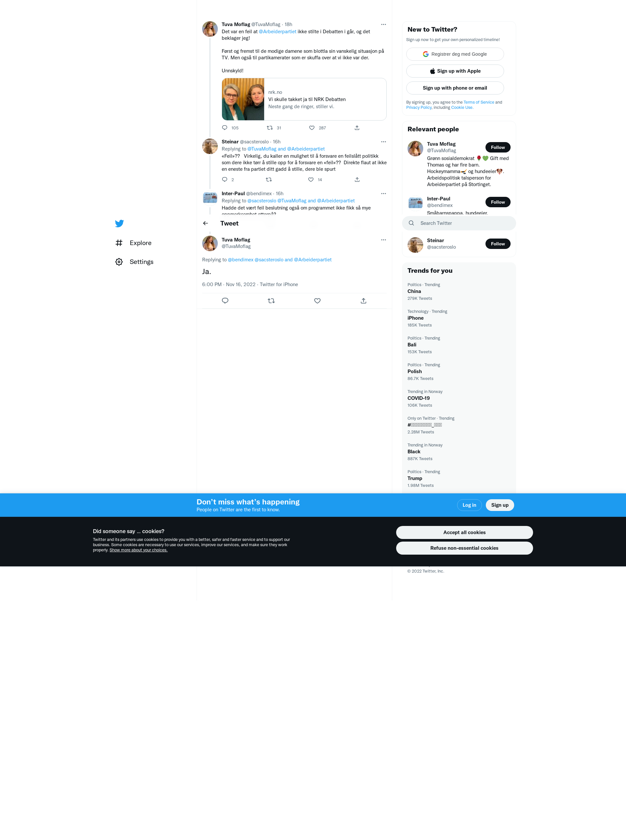Open the Trump trend
The height and width of the screenshot is (815, 626).
coord(459,479)
